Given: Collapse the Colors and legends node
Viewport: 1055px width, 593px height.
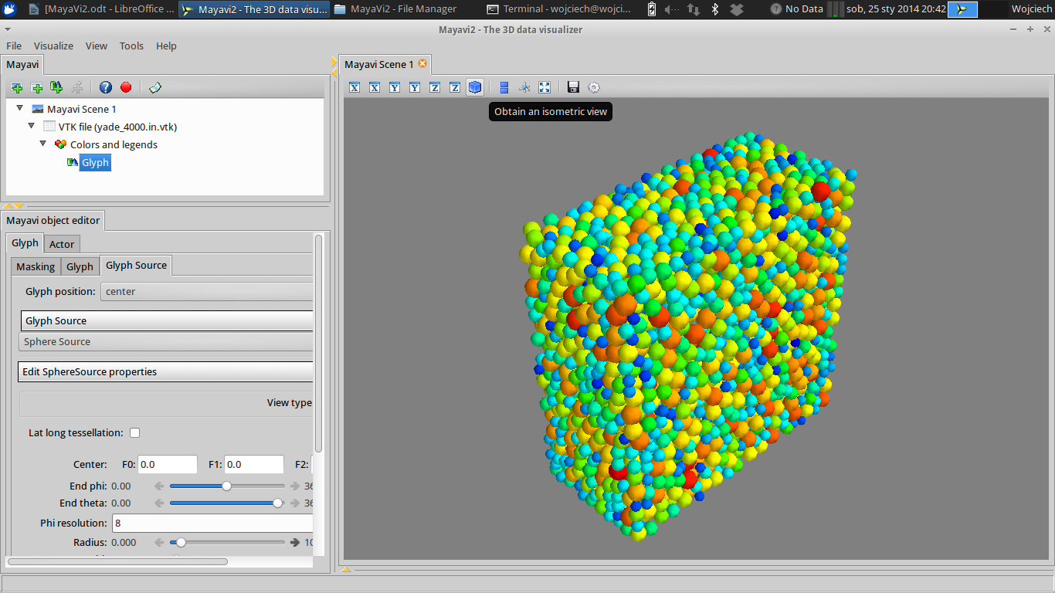Looking at the screenshot, I should [x=43, y=144].
